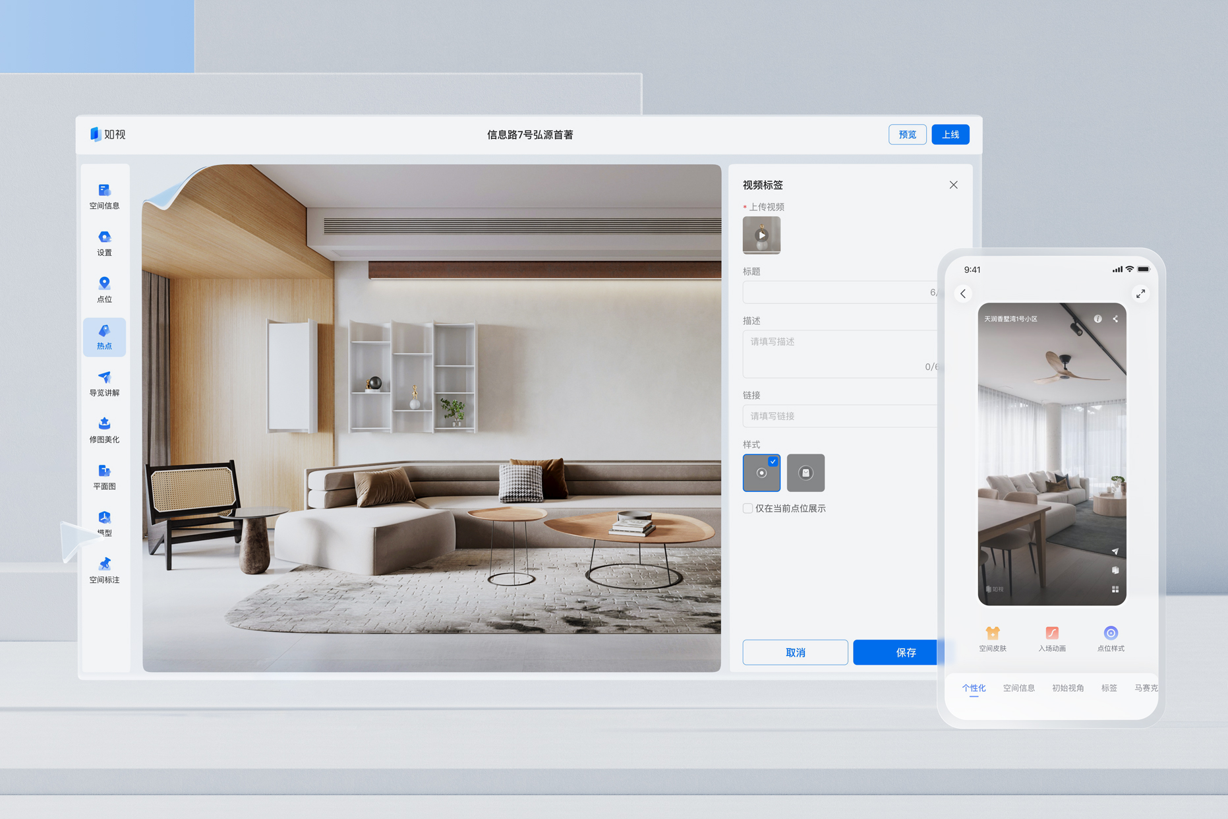This screenshot has width=1228, height=819.
Task: Tap the phone back arrow
Action: [x=963, y=293]
